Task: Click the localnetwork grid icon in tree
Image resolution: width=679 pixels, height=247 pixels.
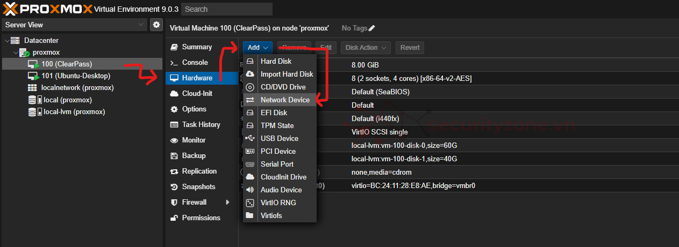Action: [x=32, y=88]
